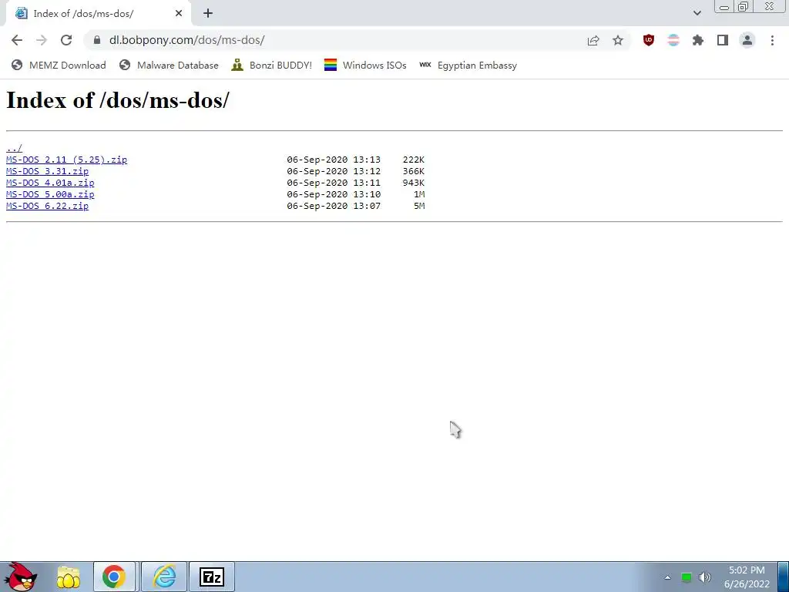The height and width of the screenshot is (592, 789).
Task: Click the address bar URL
Action: tap(186, 40)
